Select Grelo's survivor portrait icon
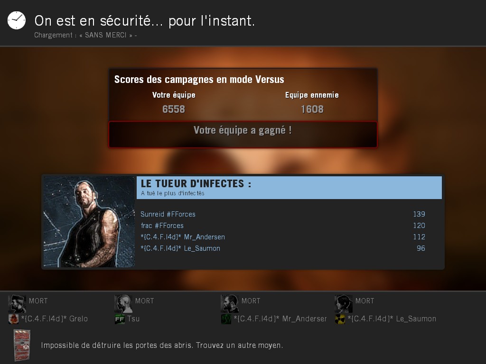The height and width of the screenshot is (364, 486). coord(17,304)
